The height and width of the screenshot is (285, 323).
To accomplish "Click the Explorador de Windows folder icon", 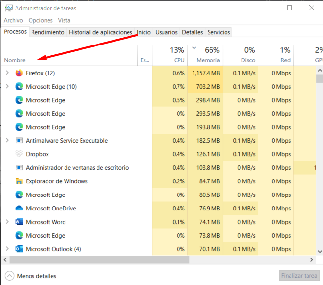I will [x=19, y=181].
